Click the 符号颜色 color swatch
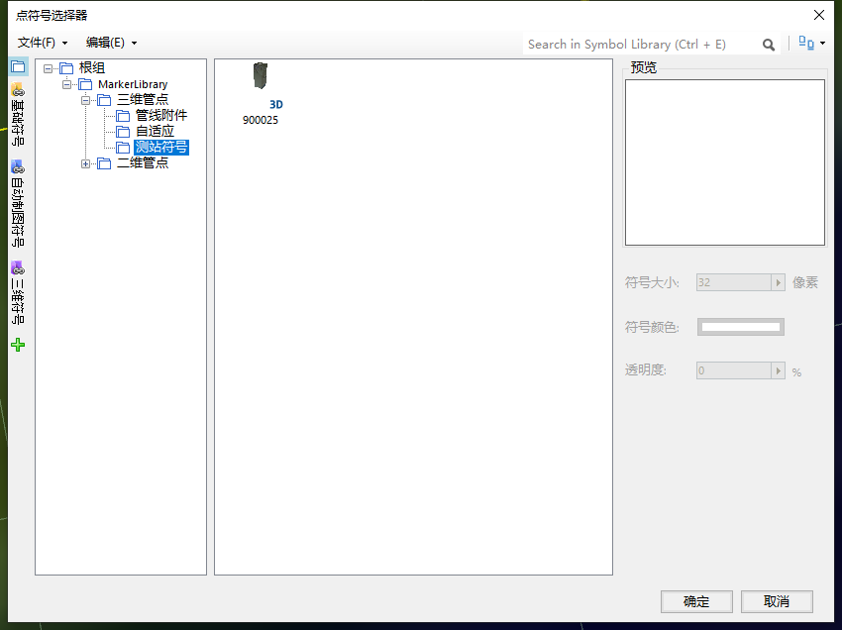Viewport: 842px width, 630px height. [741, 327]
